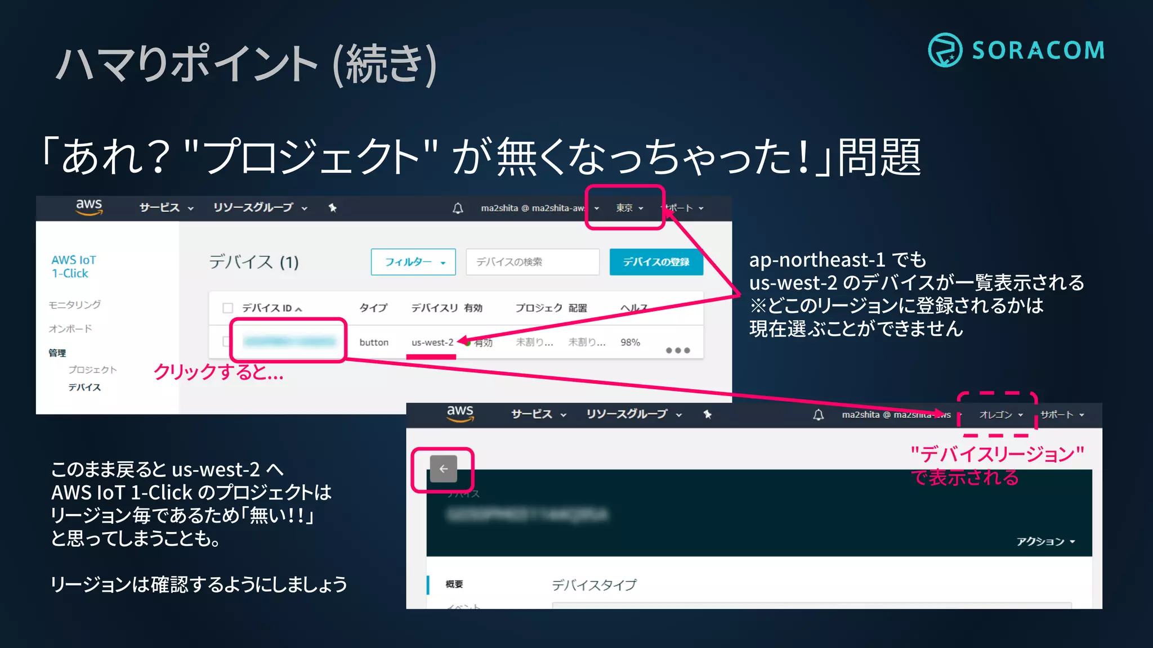The image size is (1153, 648).
Task: Open the three-dot row actions menu
Action: click(x=677, y=350)
